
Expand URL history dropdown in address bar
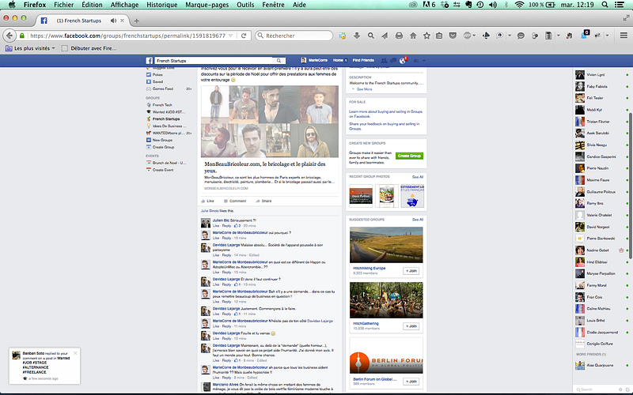(x=230, y=36)
